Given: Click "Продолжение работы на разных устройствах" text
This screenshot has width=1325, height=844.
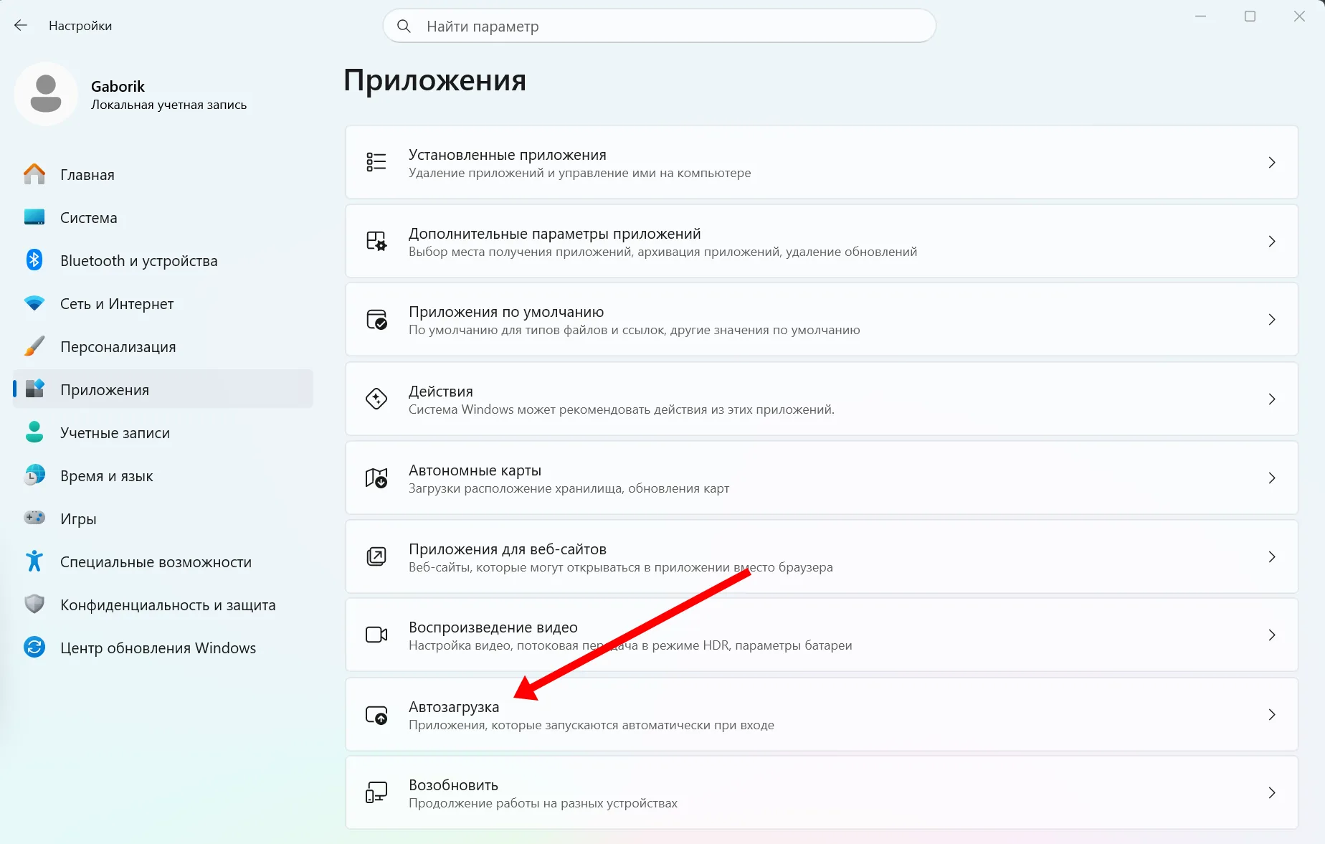Looking at the screenshot, I should click(x=543, y=803).
